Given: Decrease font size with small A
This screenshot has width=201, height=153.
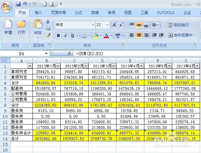Looking at the screenshot, I should tap(121, 24).
